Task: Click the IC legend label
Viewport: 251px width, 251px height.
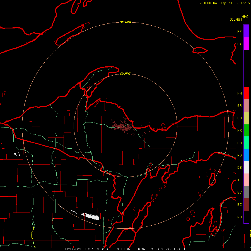Action: 239,180
